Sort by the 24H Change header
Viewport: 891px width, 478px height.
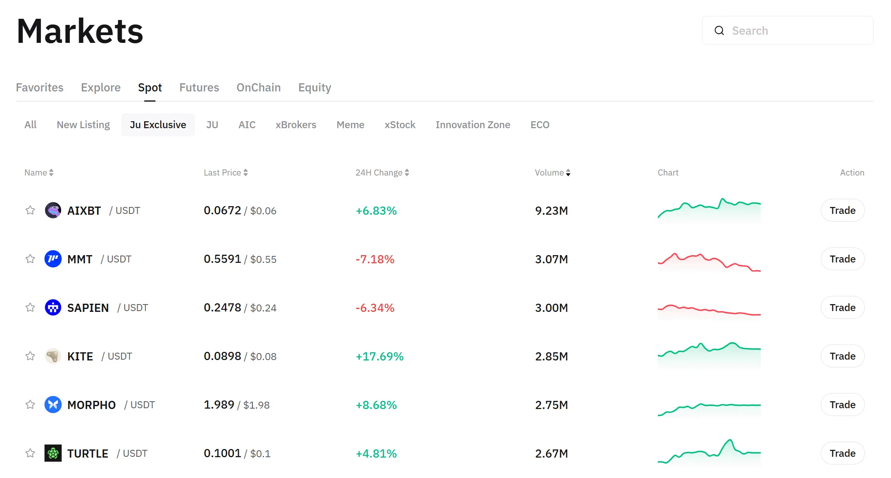pos(382,173)
